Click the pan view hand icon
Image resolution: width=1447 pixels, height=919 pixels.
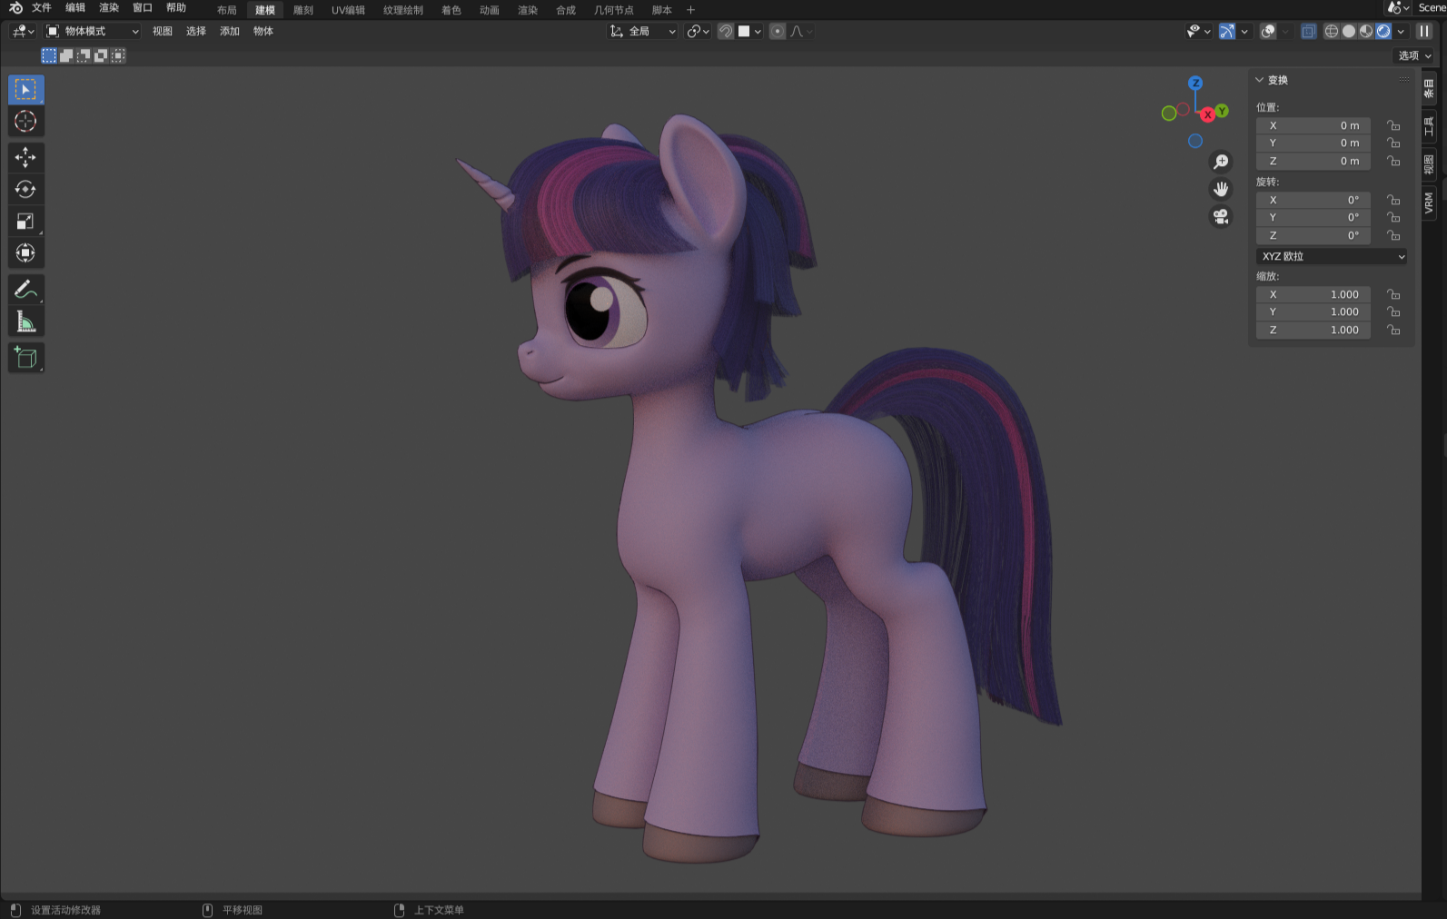(x=1221, y=189)
